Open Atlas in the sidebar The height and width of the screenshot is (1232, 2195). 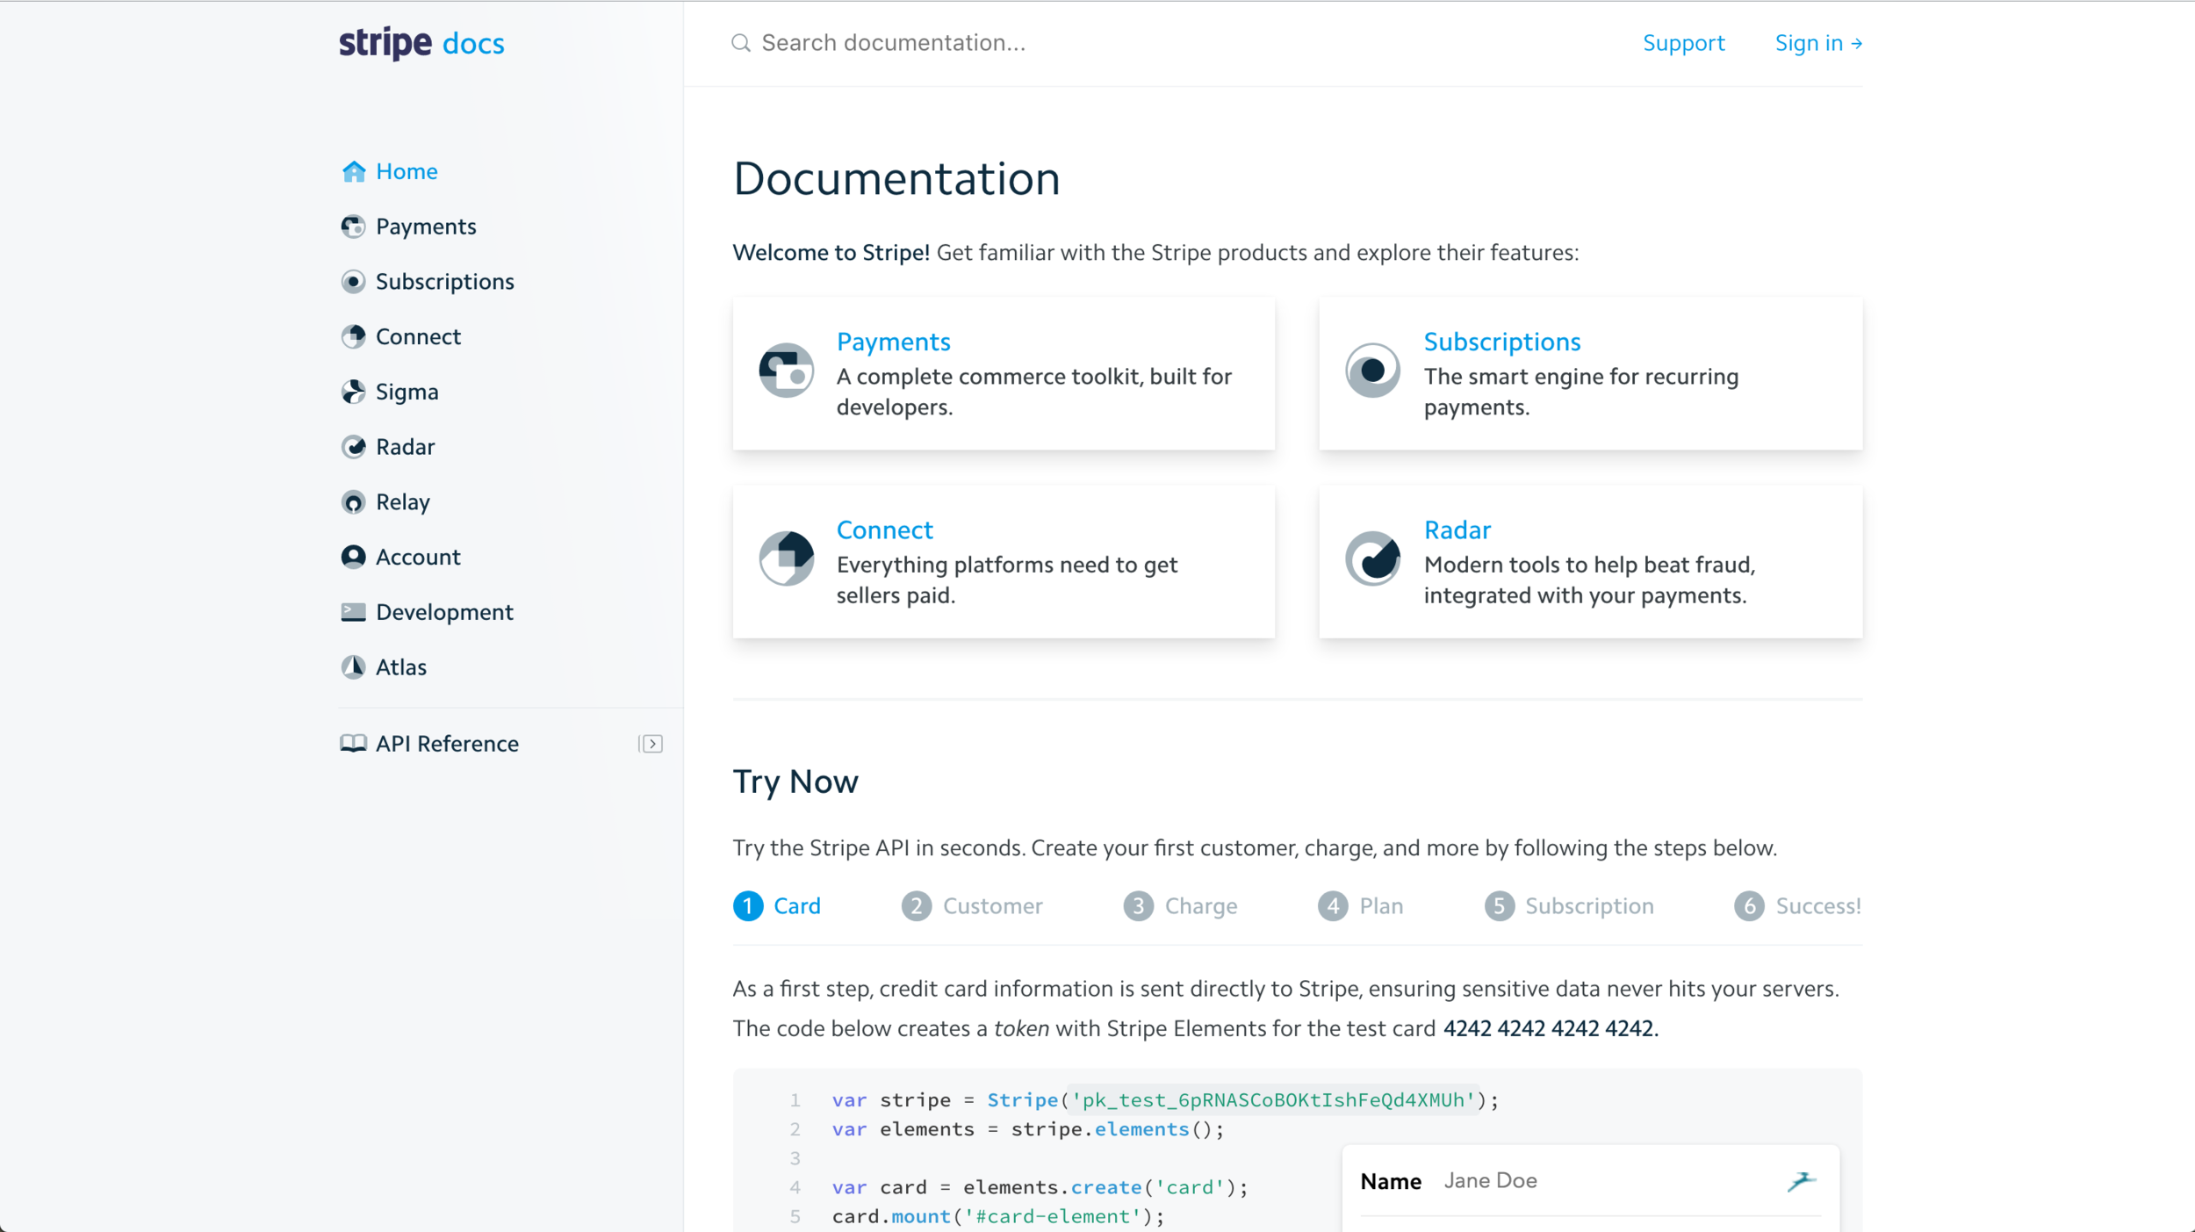384,667
